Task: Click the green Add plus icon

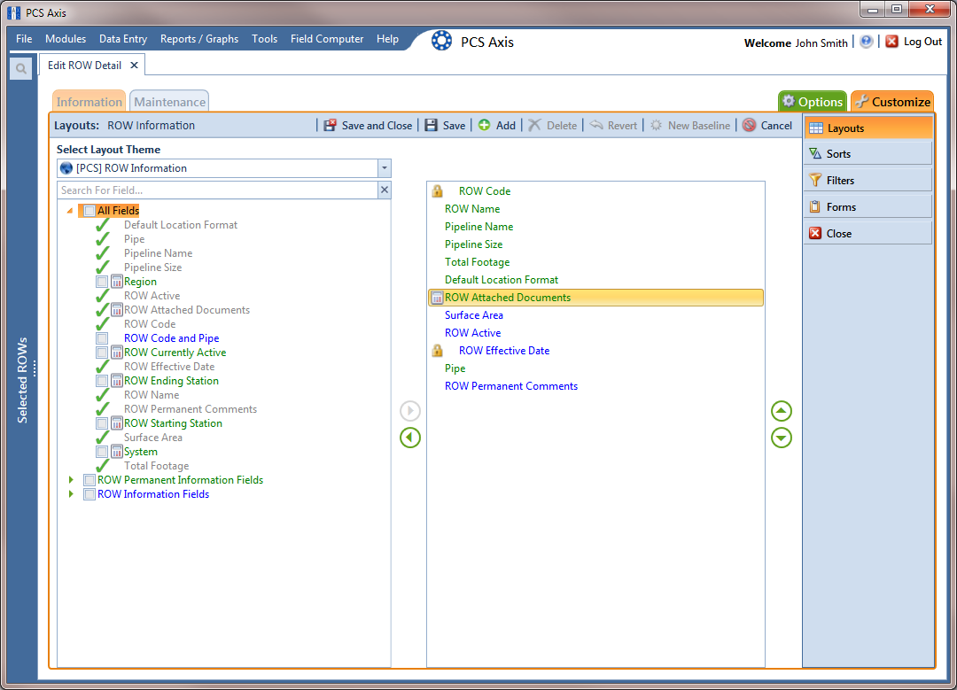Action: point(484,125)
